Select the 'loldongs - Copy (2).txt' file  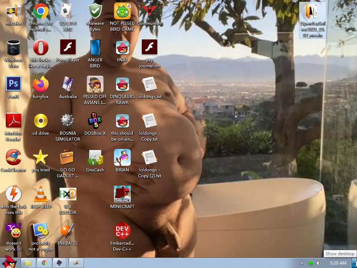150,164
